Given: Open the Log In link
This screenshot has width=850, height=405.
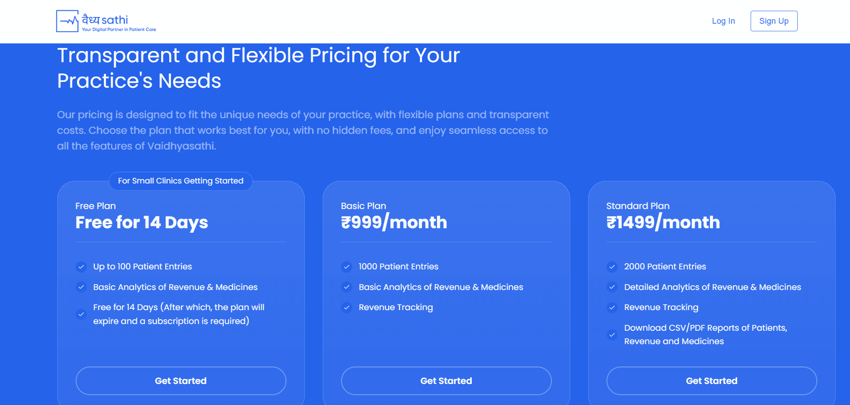Looking at the screenshot, I should tap(723, 21).
